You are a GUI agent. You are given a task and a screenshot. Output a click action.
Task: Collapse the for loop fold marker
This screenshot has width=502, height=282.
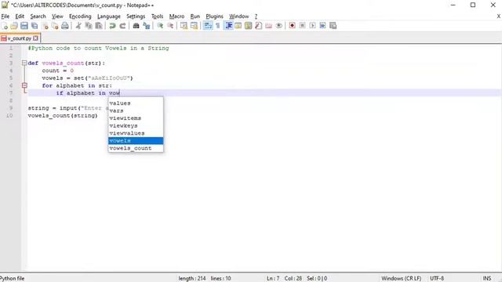tap(24, 85)
